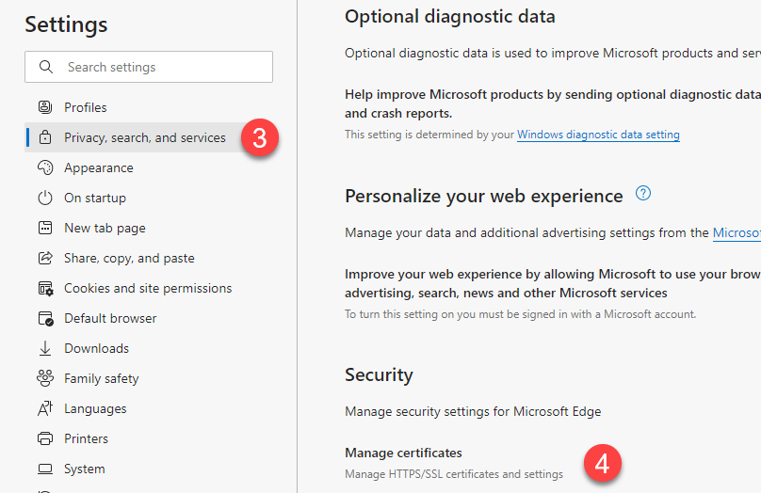Select Share, copy, and paste
This screenshot has height=493, width=761.
pos(149,258)
